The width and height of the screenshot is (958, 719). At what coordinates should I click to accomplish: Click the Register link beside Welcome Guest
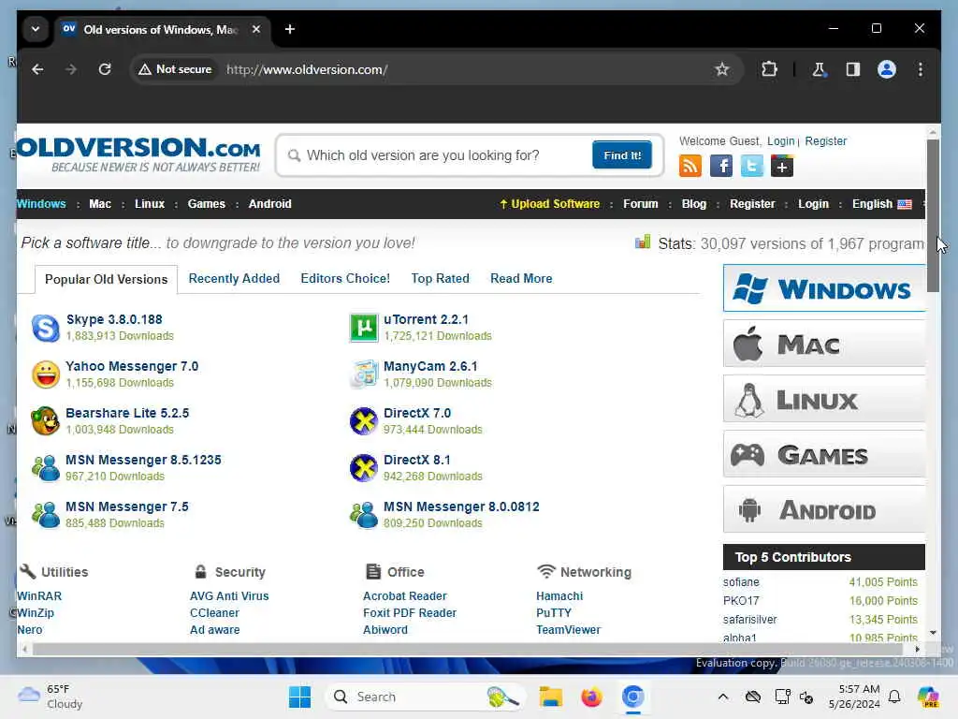coord(825,140)
